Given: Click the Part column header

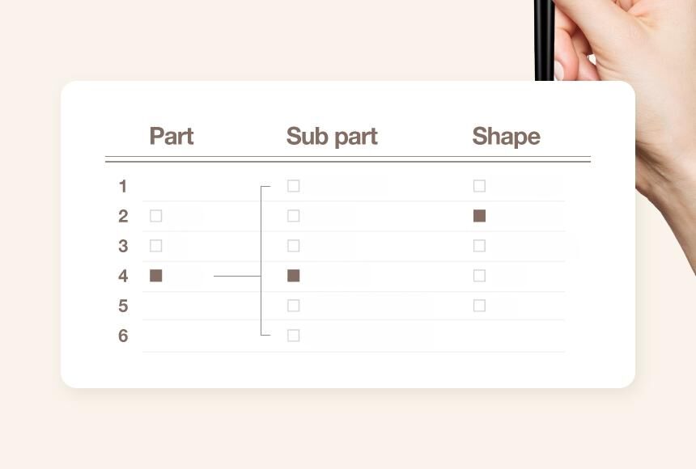Looking at the screenshot, I should point(172,136).
